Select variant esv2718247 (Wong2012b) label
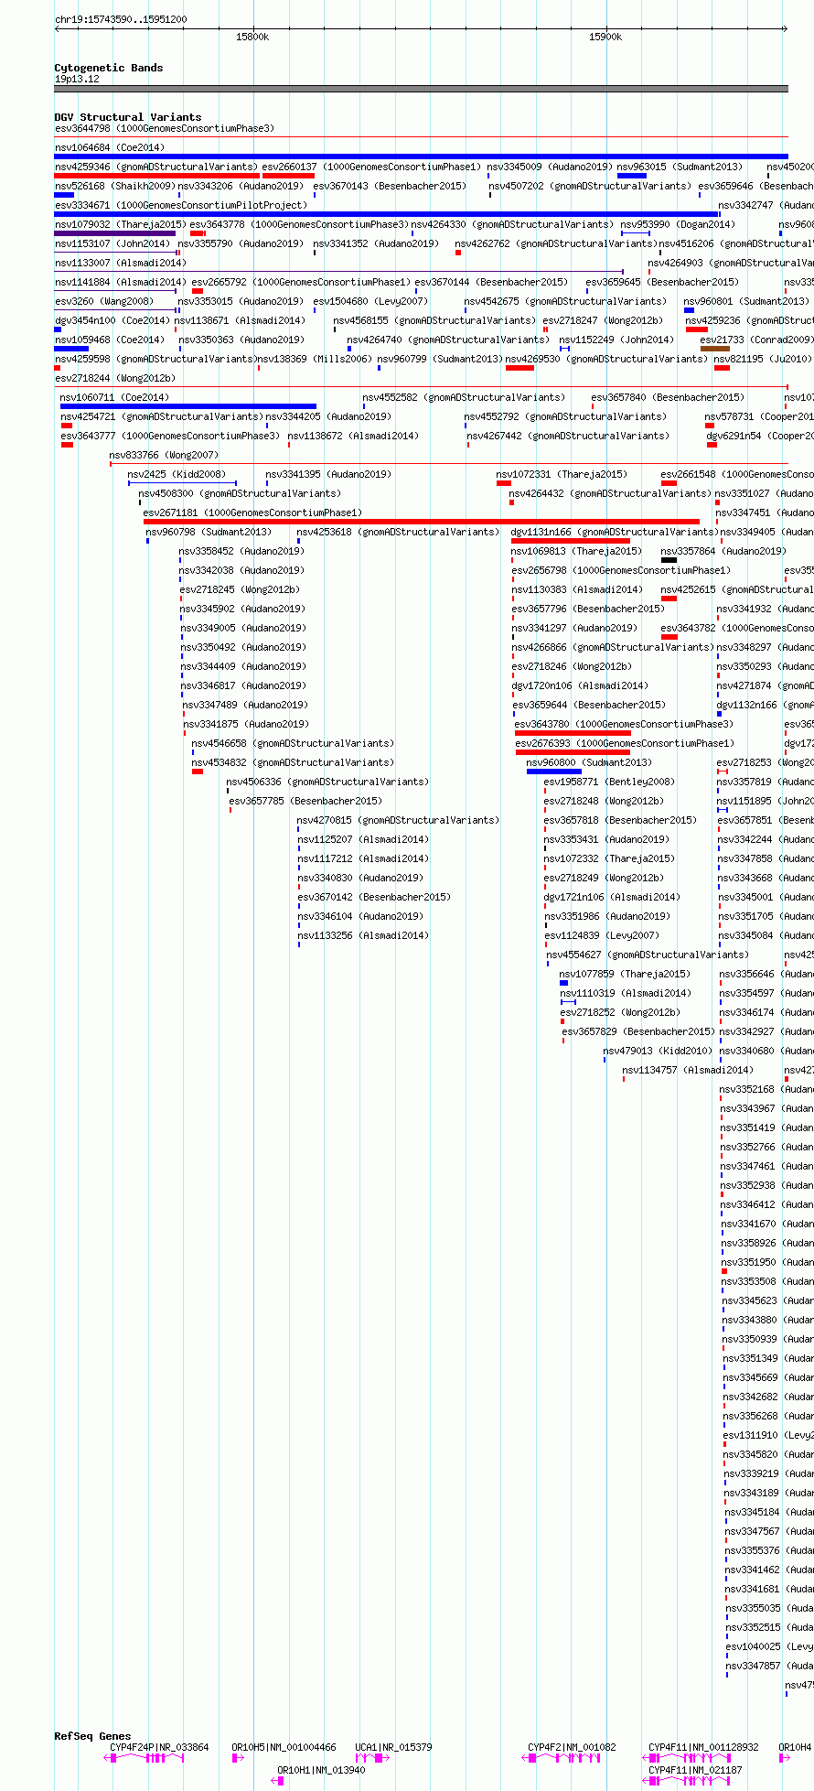 coord(603,320)
